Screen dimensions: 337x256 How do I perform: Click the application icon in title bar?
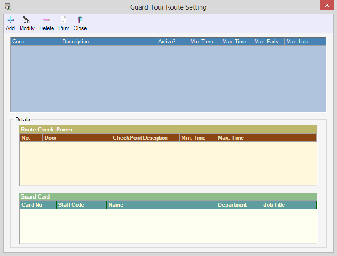coord(8,7)
